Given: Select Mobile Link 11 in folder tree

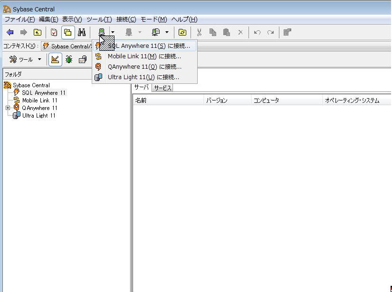Looking at the screenshot, I should click(x=39, y=100).
